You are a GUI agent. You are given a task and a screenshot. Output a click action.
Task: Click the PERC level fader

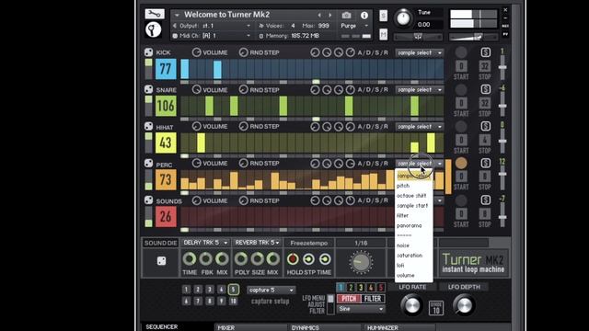click(x=502, y=174)
